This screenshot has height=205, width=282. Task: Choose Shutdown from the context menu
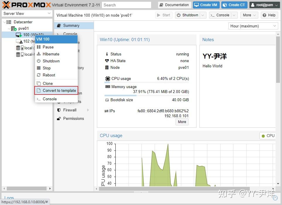56,61
